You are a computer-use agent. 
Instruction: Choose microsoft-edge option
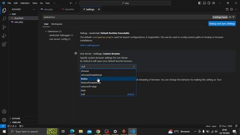click(108, 87)
